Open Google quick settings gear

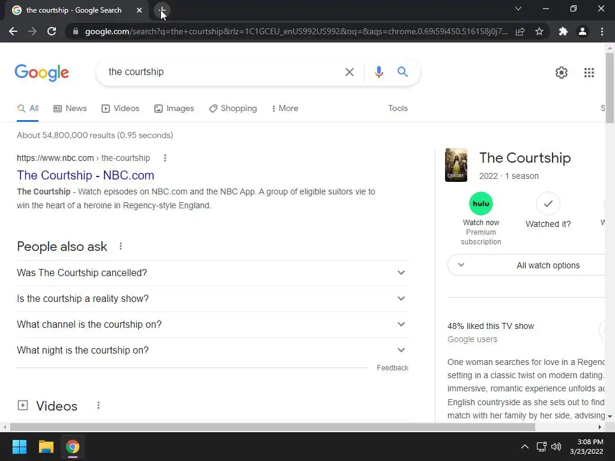(562, 73)
